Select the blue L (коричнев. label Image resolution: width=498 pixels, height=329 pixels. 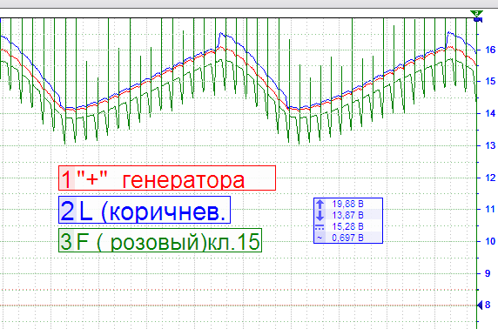145,210
